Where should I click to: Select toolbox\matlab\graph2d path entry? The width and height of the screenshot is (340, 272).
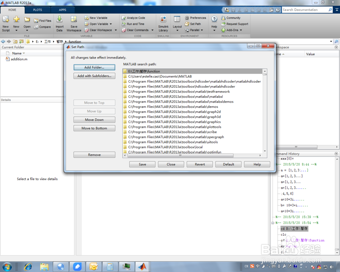click(192, 112)
